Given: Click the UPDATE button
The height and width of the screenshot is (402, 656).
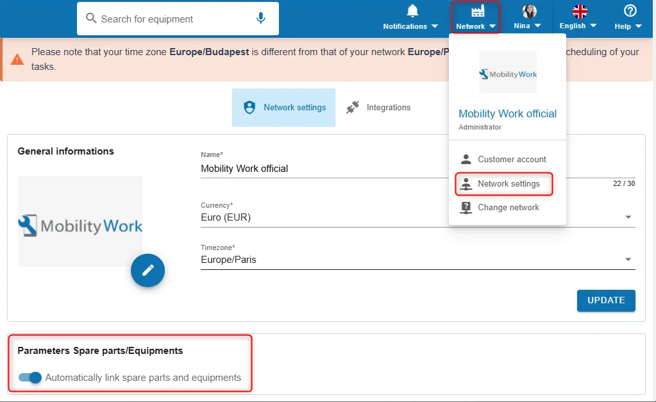Looking at the screenshot, I should pos(606,300).
